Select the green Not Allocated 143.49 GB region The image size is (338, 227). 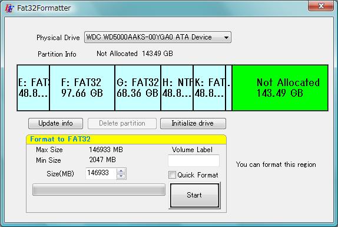280,88
